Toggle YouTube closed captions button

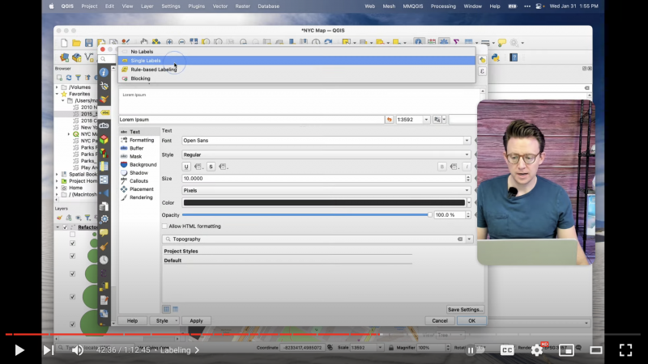click(507, 350)
